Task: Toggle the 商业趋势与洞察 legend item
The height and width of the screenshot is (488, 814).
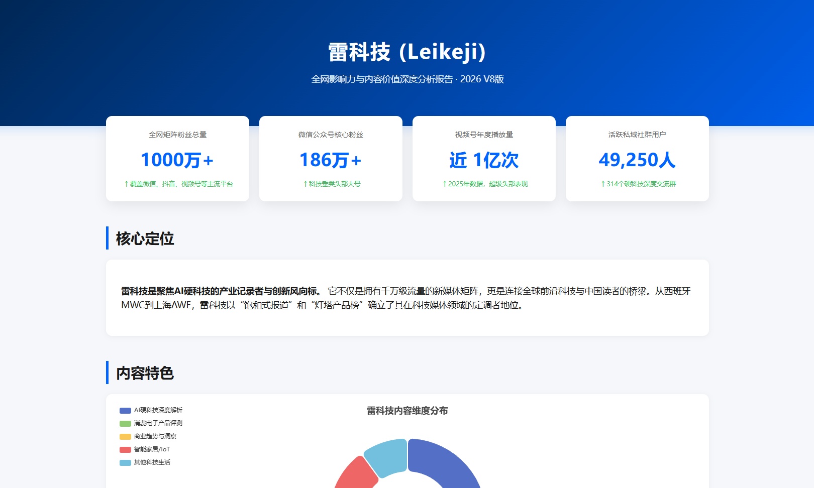Action: point(148,436)
